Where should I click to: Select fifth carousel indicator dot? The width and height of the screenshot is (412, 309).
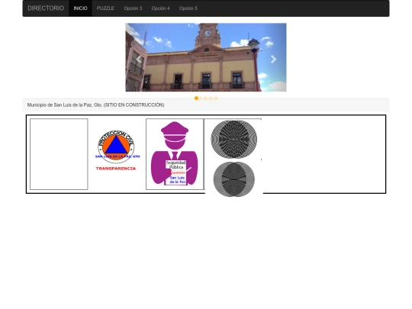(x=216, y=98)
